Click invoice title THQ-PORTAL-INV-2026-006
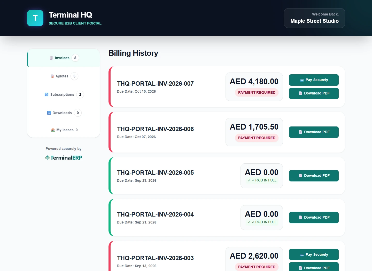 [x=155, y=129]
